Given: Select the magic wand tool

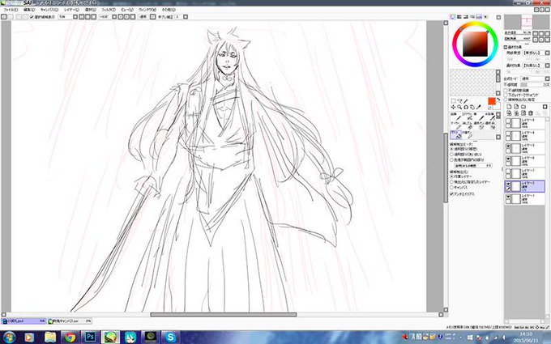Looking at the screenshot, I should [466, 101].
